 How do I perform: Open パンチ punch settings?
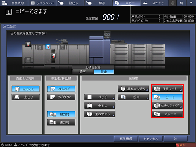(100, 97)
